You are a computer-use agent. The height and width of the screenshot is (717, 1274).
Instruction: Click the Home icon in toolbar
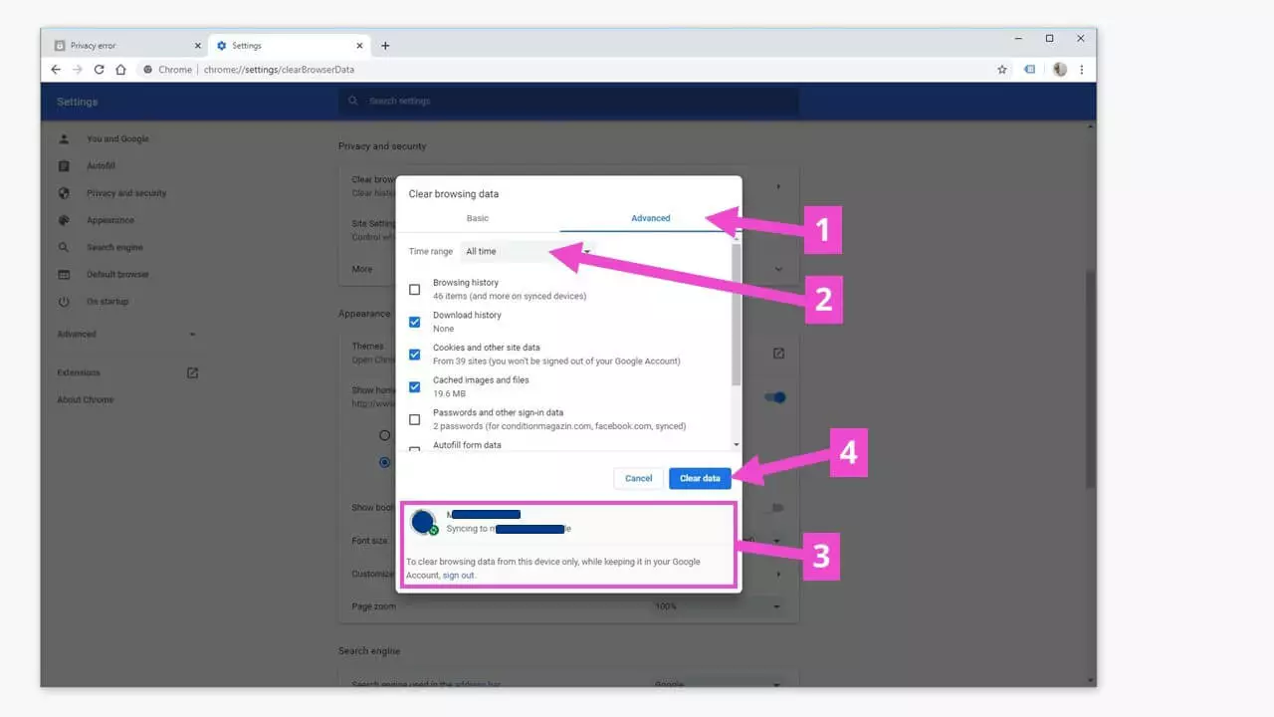120,70
